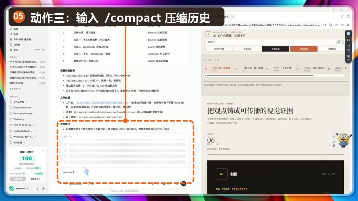Close the 本期：工作台 promo card
This screenshot has width=358, height=201.
coord(43,150)
